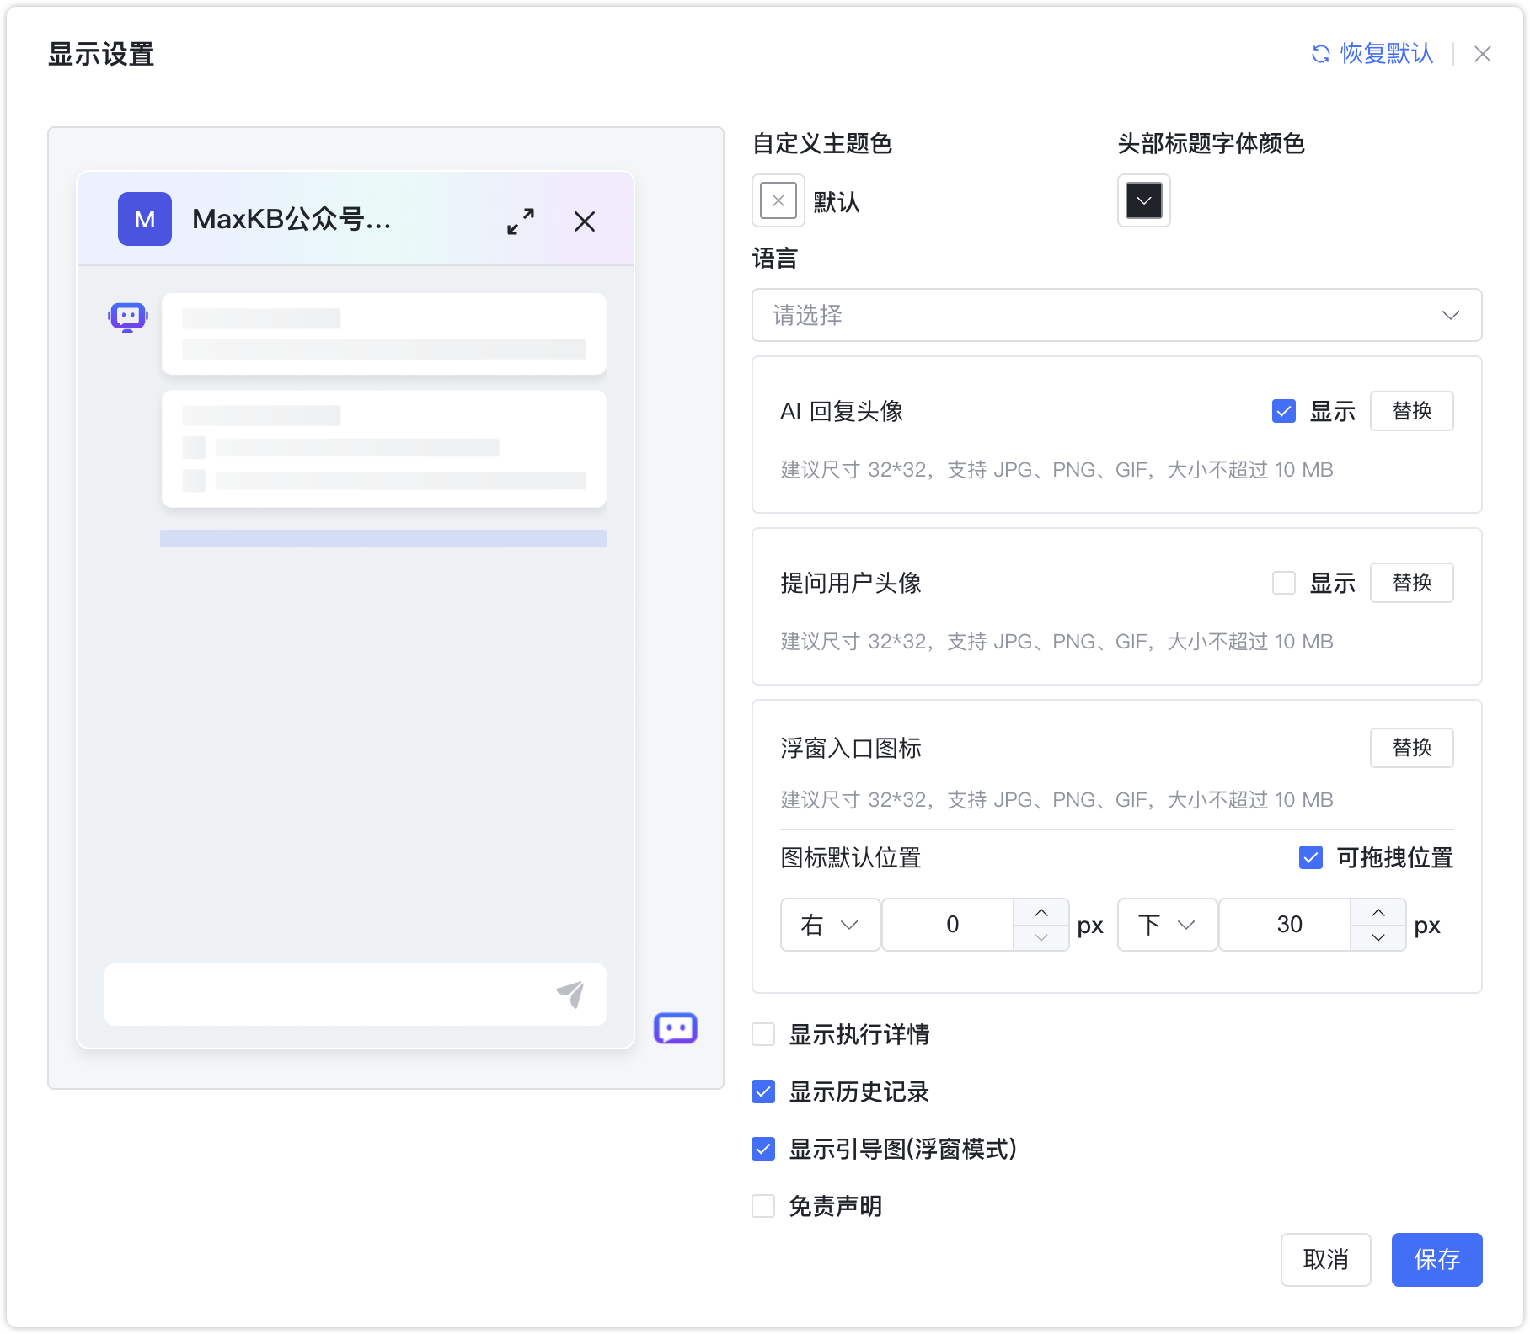Uncheck 可拖拽位置
Image resolution: width=1530 pixels, height=1334 pixels.
(x=1310, y=857)
